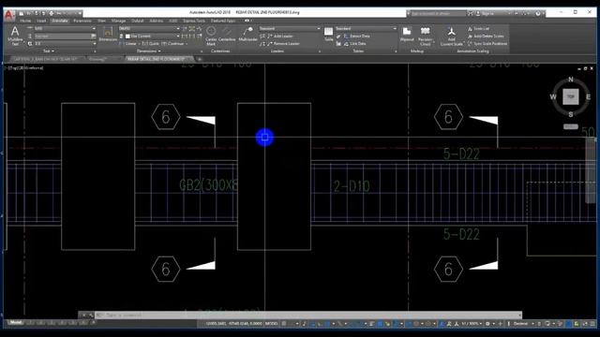The height and width of the screenshot is (337, 600).
Task: Expand the Dimensions panel title
Action: coord(149,51)
